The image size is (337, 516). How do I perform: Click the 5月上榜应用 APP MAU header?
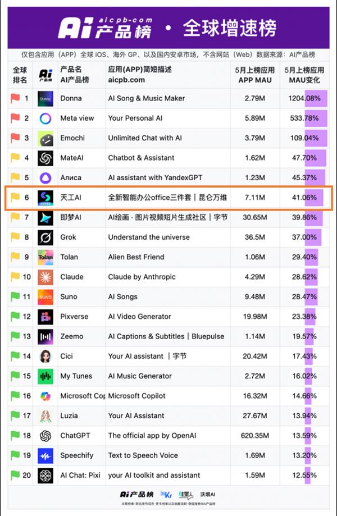pyautogui.click(x=255, y=75)
